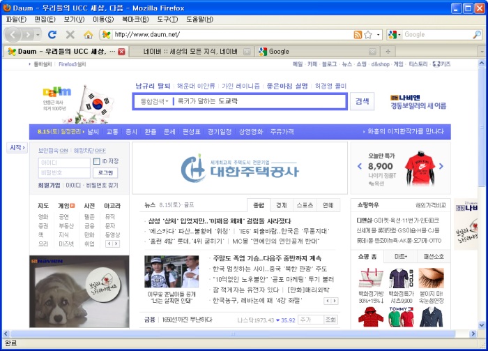
Task: Open the back/forward history dropdown arrow
Action: click(38, 35)
